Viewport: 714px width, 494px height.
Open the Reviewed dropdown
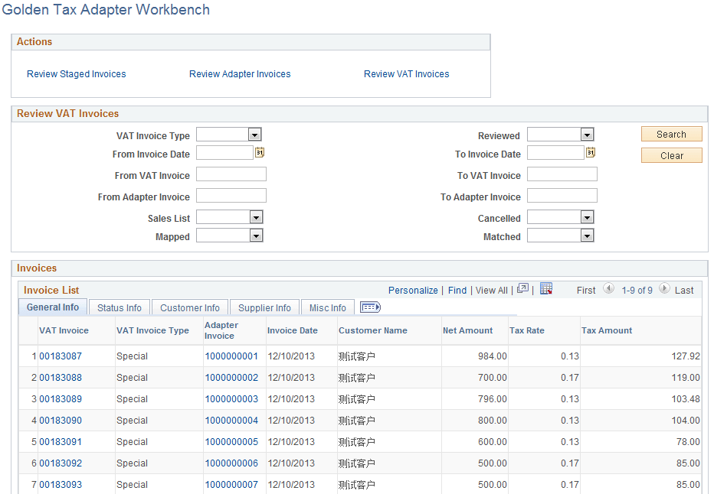coord(585,134)
